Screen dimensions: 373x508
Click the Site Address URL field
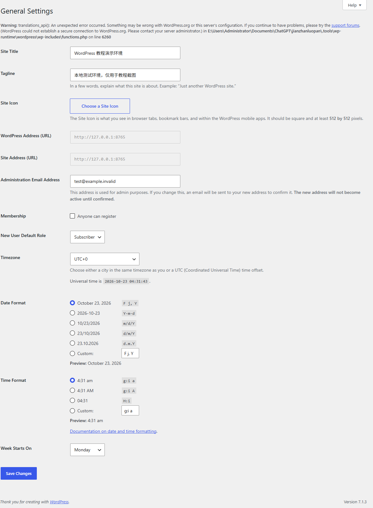pos(125,159)
